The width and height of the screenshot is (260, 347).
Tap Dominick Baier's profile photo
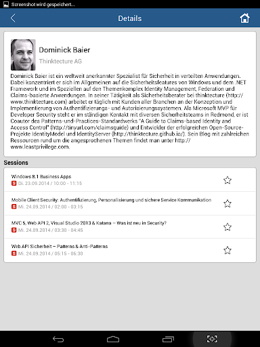23,55
